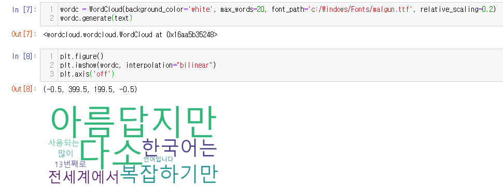Click the max_words=20 argument
The height and width of the screenshot is (195, 503).
tap(242, 10)
